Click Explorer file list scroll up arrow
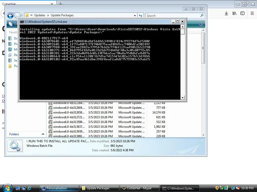Viewport: 257px width, 192px height. click(x=203, y=30)
